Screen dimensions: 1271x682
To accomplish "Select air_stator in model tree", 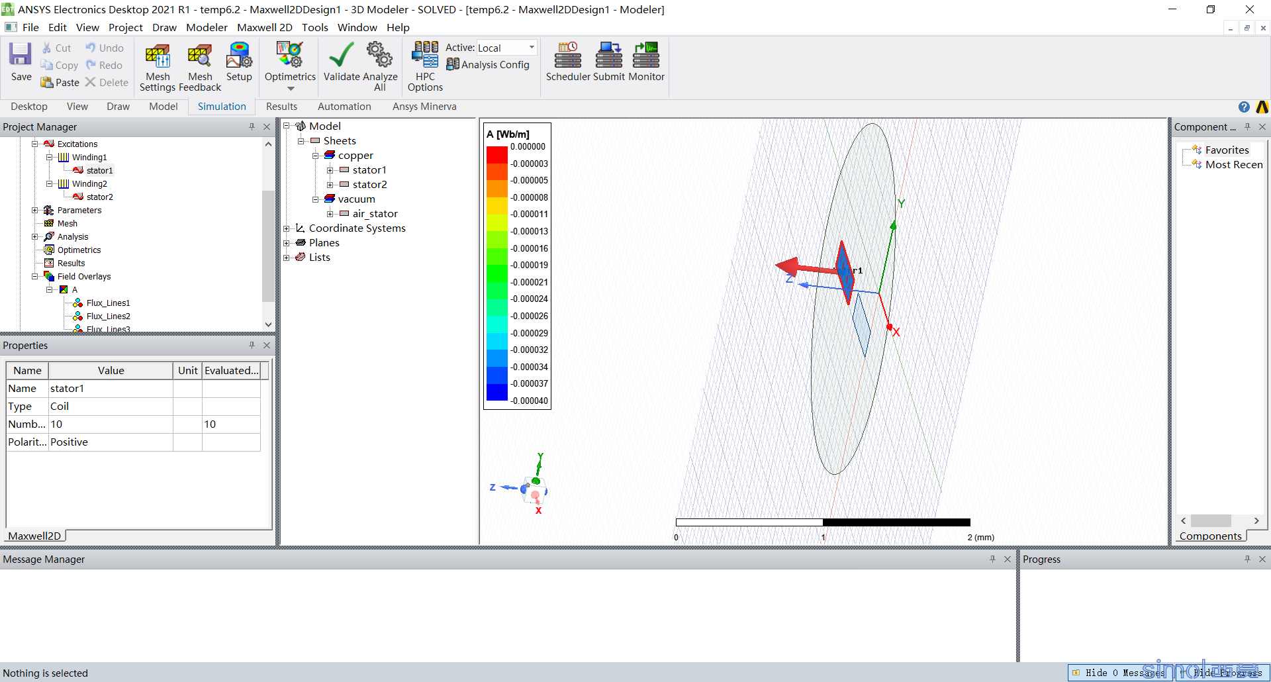I will pyautogui.click(x=375, y=214).
